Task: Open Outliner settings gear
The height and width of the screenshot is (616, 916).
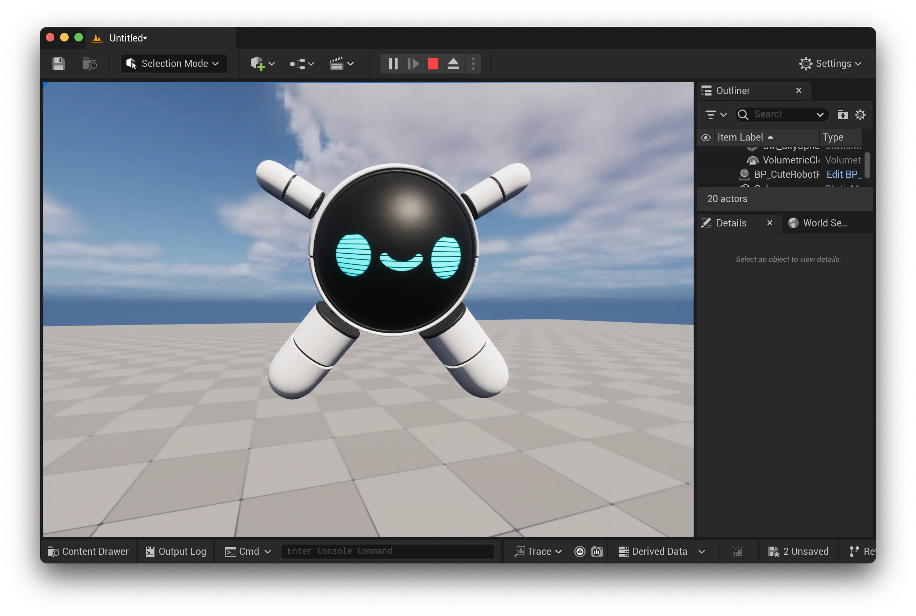Action: click(860, 115)
